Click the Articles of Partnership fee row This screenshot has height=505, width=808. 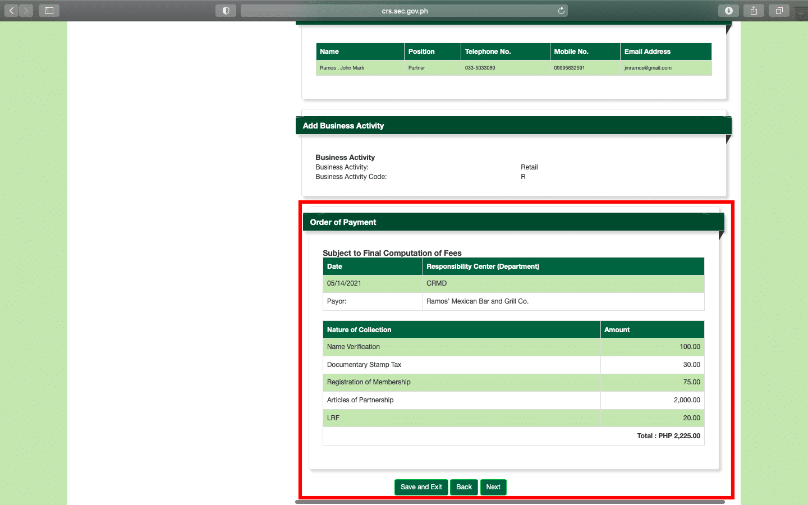pos(461,400)
